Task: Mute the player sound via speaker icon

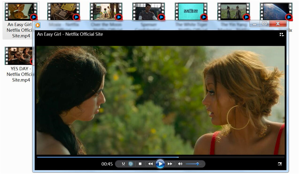Action: pos(180,164)
